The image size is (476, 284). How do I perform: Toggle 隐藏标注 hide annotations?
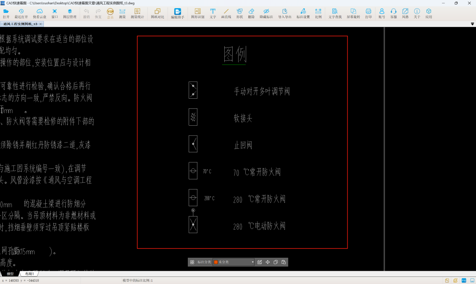pyautogui.click(x=266, y=14)
